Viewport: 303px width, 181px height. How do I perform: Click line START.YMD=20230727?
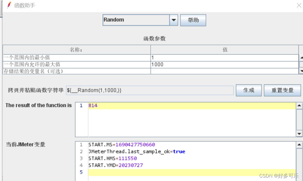[116, 166]
